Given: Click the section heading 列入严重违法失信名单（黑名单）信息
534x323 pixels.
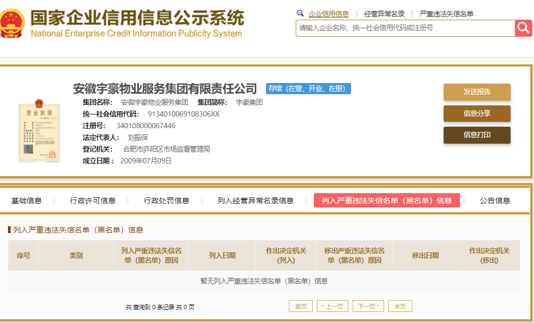Looking at the screenshot, I should tap(78, 230).
